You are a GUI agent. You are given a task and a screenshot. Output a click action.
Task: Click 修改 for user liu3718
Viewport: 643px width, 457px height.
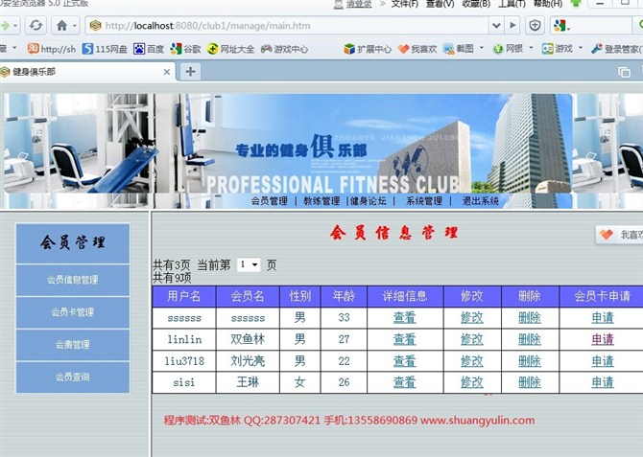pos(472,360)
